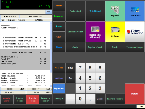Click the red Retour button
Viewport: 145px width, 109px height.
(x=135, y=94)
